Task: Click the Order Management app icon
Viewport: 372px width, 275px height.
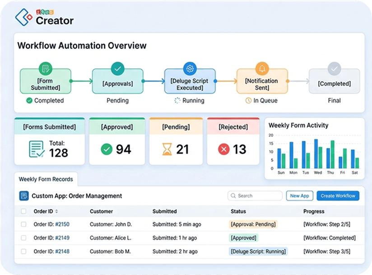Action: coord(24,196)
